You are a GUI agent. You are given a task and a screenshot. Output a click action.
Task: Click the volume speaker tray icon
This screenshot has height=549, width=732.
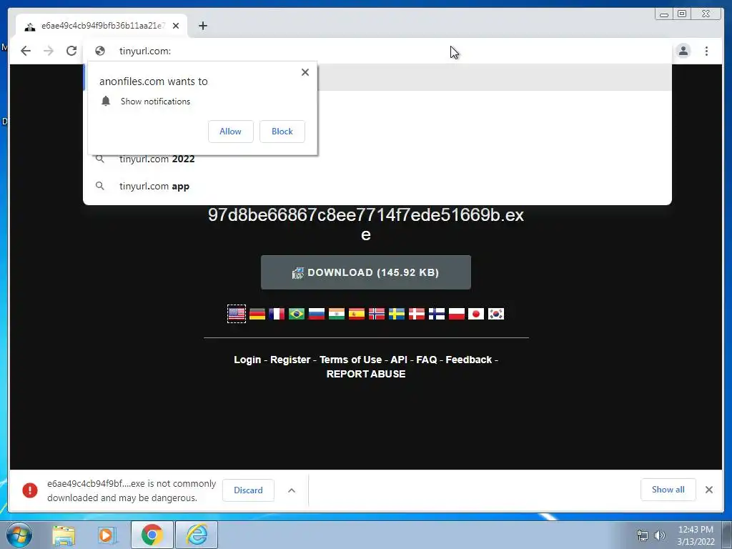point(660,535)
